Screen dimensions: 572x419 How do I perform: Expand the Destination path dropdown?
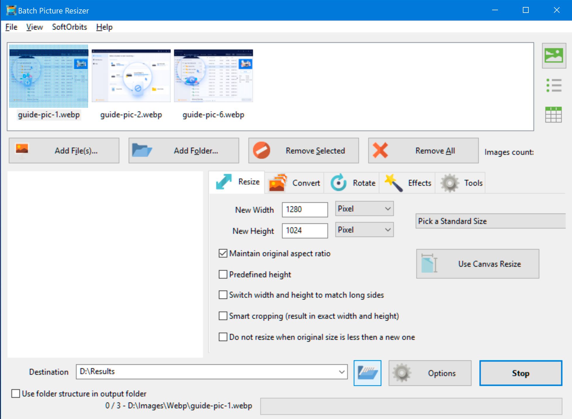[x=341, y=372]
